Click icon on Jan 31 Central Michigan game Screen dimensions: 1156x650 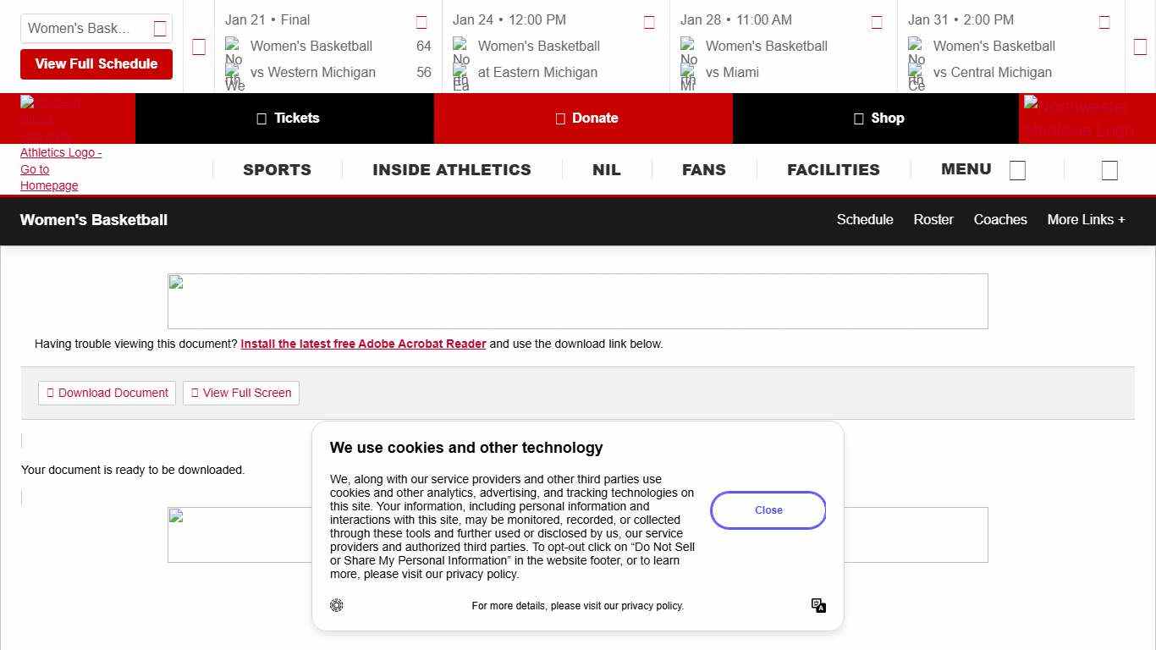1104,23
